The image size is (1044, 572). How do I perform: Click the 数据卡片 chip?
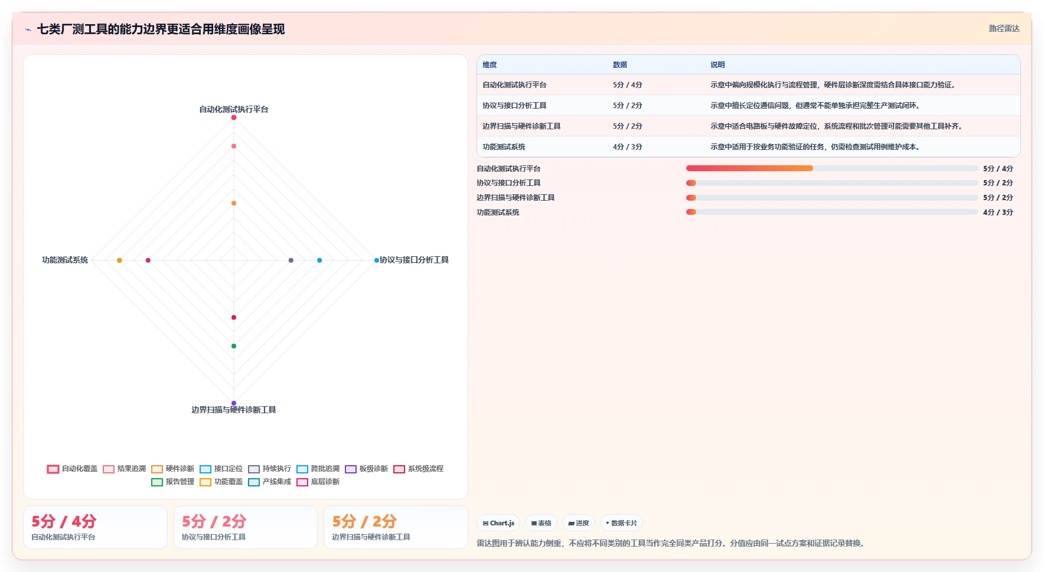(621, 523)
